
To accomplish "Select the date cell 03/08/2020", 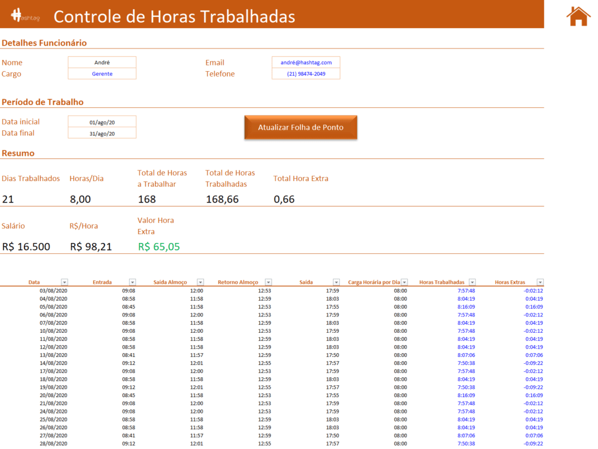I will tap(53, 290).
